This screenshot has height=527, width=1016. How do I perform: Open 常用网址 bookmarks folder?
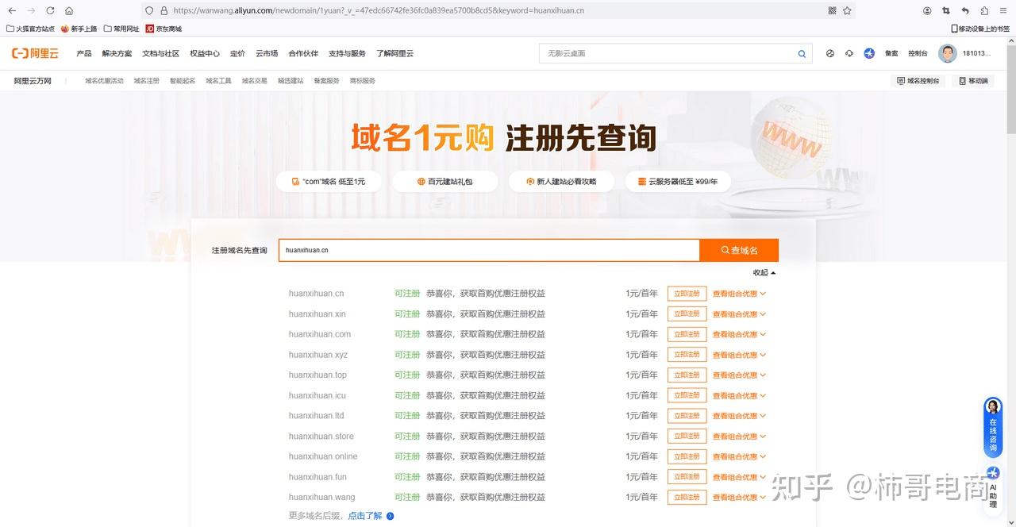click(x=121, y=29)
